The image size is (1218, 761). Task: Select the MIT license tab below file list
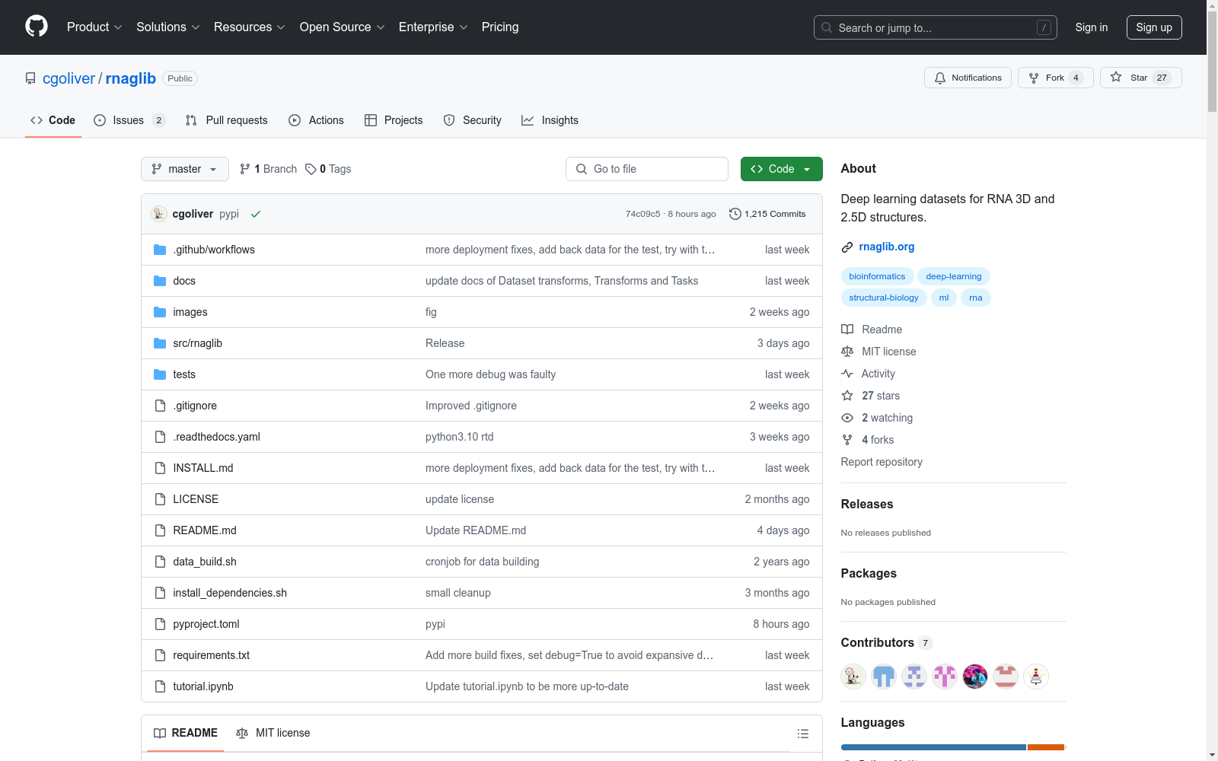(x=273, y=733)
